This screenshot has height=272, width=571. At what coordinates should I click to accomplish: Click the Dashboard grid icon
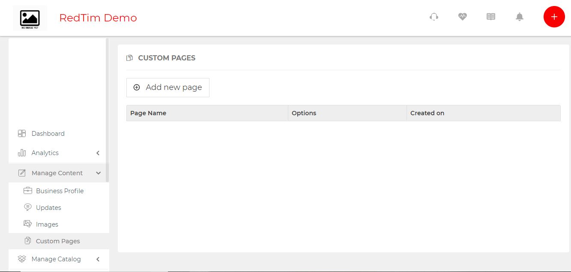(22, 134)
